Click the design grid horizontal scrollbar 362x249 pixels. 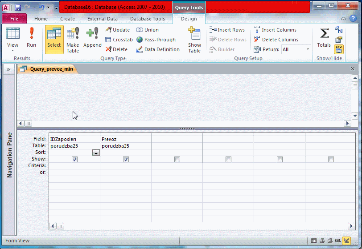tap(201, 226)
